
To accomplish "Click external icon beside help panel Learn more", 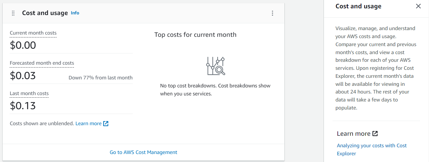I will pos(375,134).
